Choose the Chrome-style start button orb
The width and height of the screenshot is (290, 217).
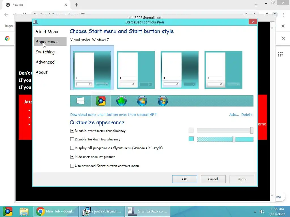tap(101, 101)
